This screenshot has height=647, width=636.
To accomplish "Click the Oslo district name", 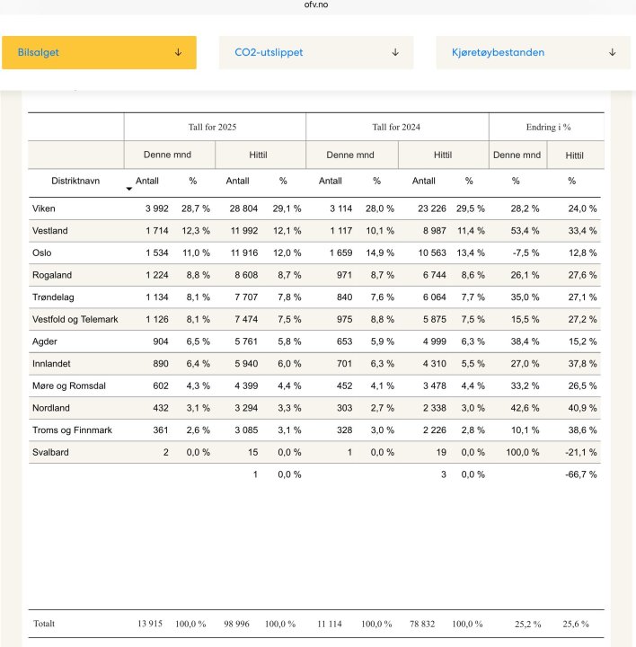I will (42, 253).
